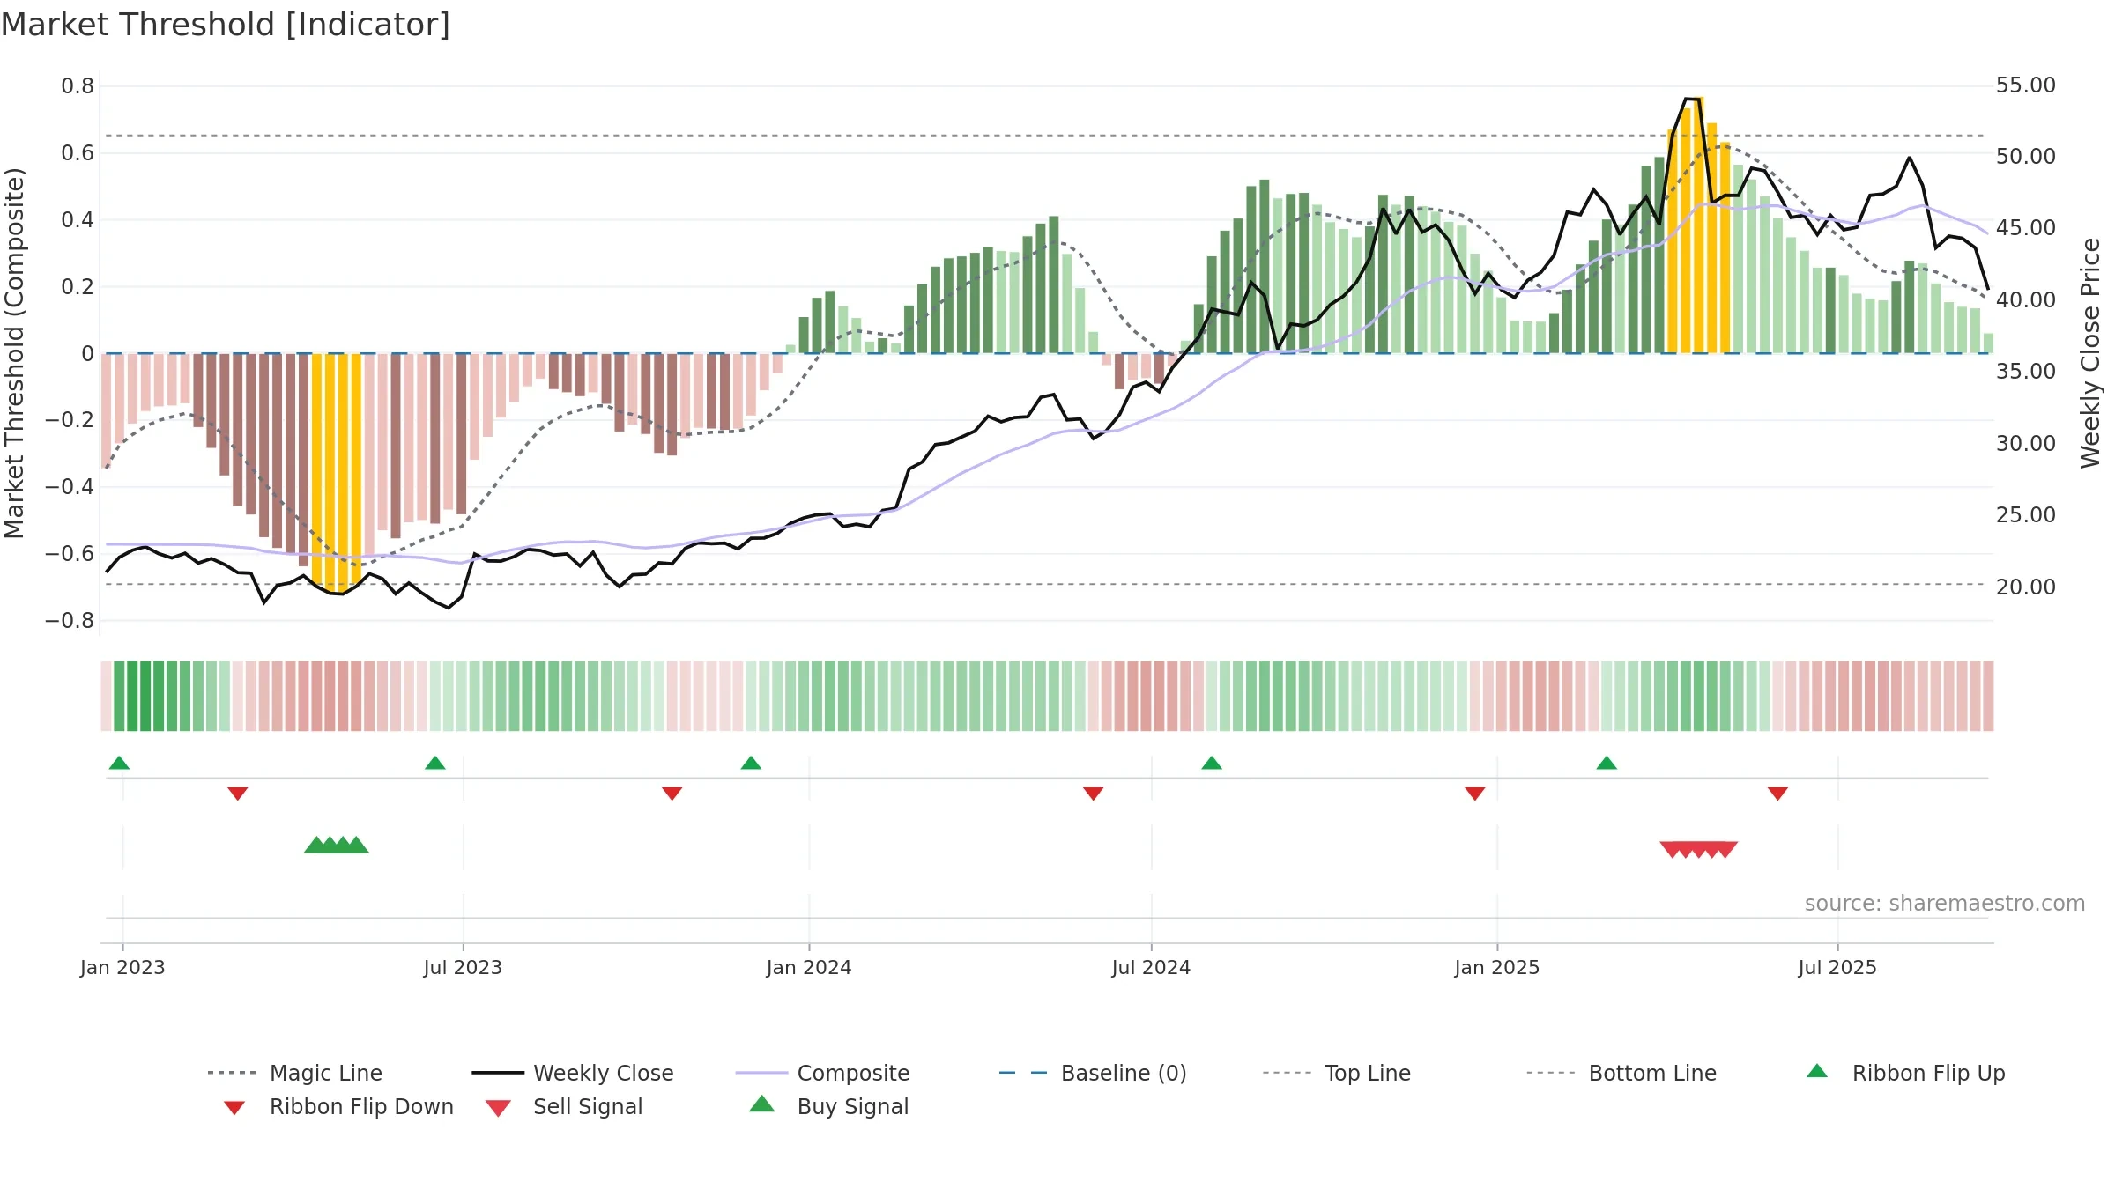Click the ribbon flip down marker near Oct 2023
Screen dimensions: 2115x1189
point(672,794)
